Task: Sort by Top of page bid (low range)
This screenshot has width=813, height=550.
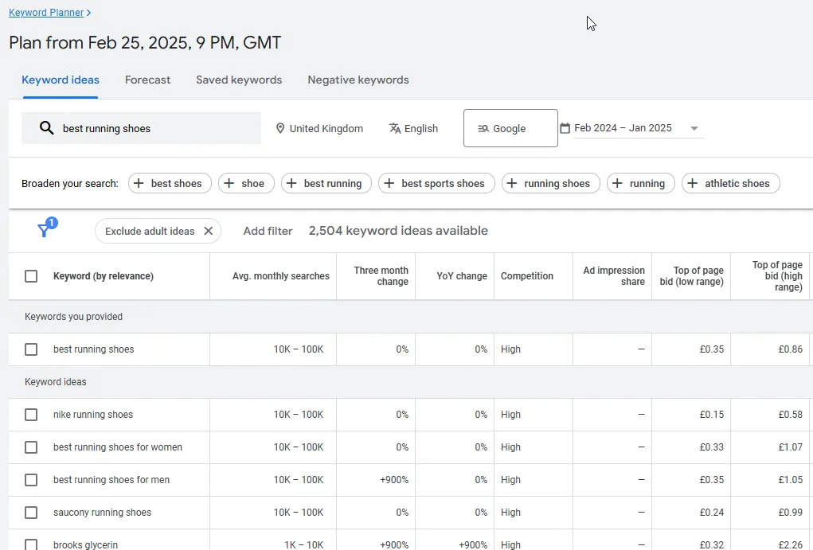Action: click(x=692, y=275)
